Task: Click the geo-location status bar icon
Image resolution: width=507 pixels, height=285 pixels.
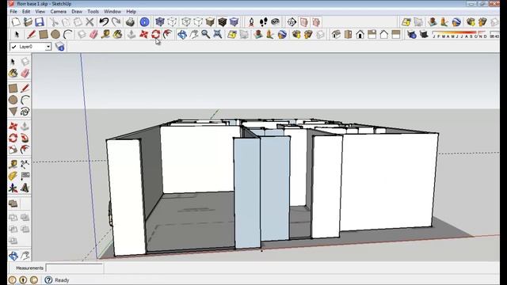Action: 13,279
